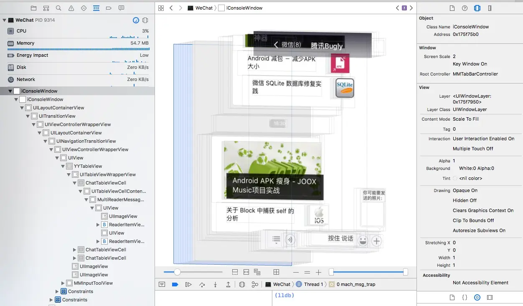Click the gauge icon beside WeChat PID
This screenshot has width=523, height=306.
click(136, 20)
